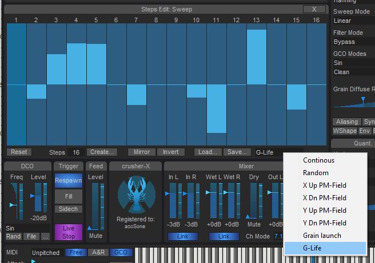
Task: Toggle the Sidech trigger button
Action: (x=69, y=209)
